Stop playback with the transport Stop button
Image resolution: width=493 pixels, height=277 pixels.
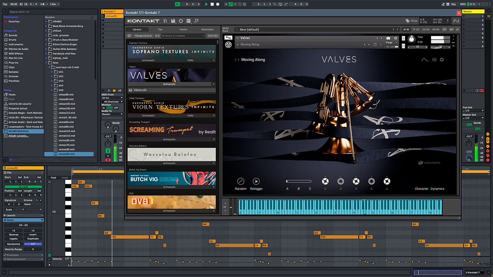click(212, 4)
